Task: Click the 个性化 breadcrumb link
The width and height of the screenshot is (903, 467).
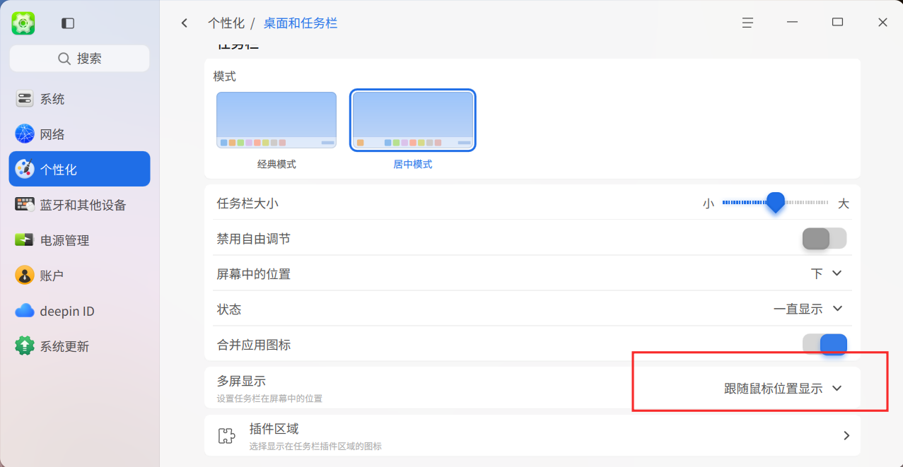Action: 226,23
